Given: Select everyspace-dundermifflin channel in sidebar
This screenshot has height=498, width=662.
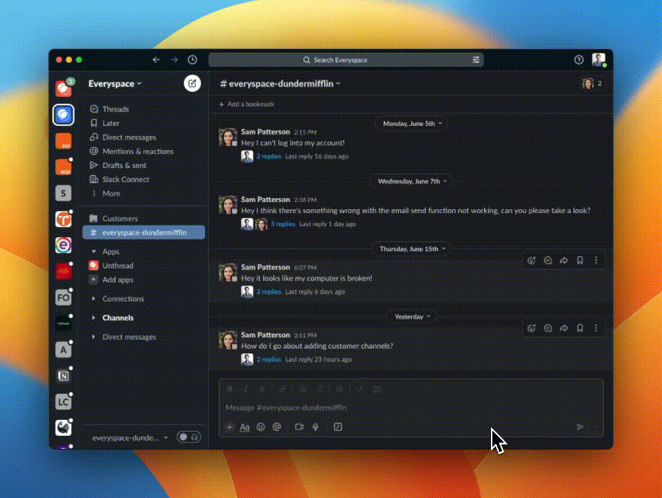Looking at the screenshot, I should coord(143,232).
